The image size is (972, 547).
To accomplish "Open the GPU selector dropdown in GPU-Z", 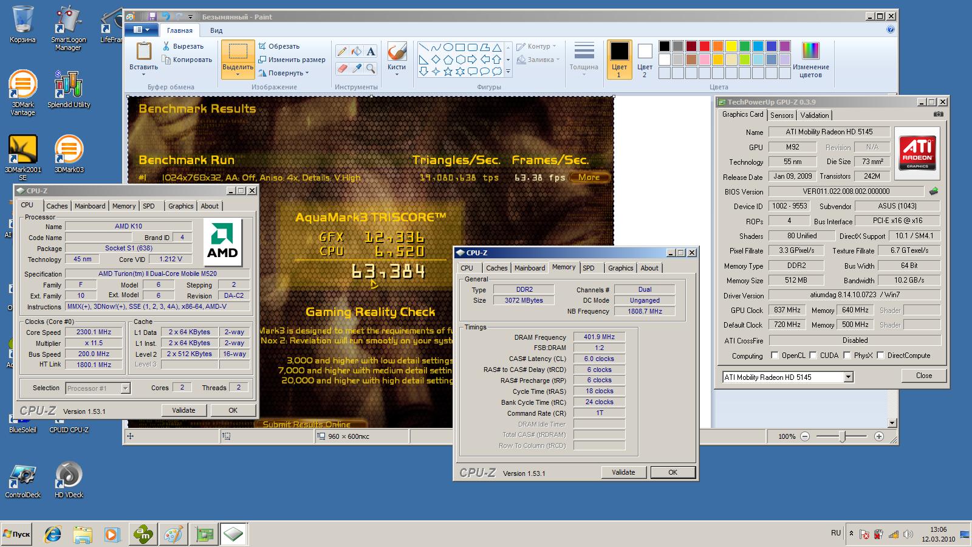I will (x=848, y=377).
